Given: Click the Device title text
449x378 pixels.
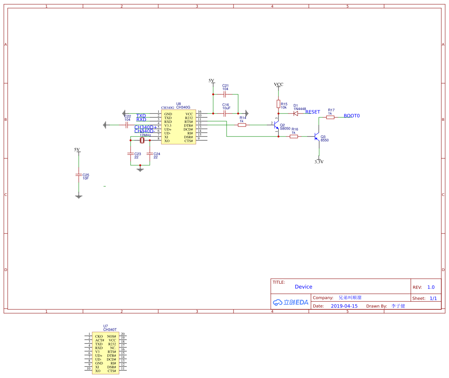Looking at the screenshot, I should [303, 287].
